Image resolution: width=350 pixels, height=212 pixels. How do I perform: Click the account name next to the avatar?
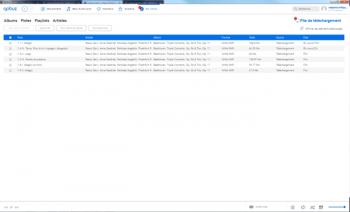[338, 8]
